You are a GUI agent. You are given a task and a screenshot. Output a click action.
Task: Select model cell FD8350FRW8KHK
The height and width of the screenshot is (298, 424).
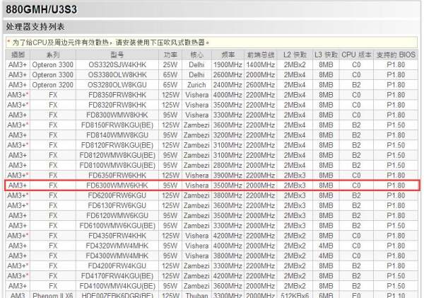pyautogui.click(x=117, y=95)
